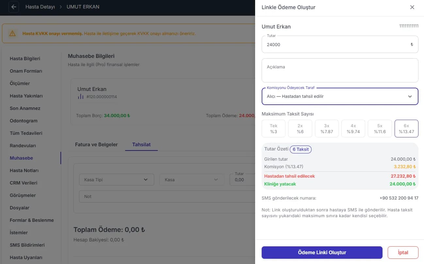Switch to the Tahsilat tab
The height and width of the screenshot is (264, 424).
141,144
